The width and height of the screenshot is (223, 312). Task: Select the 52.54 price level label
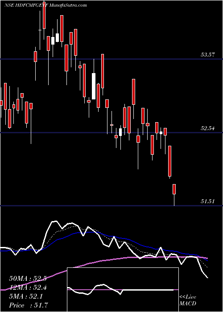click(207, 128)
